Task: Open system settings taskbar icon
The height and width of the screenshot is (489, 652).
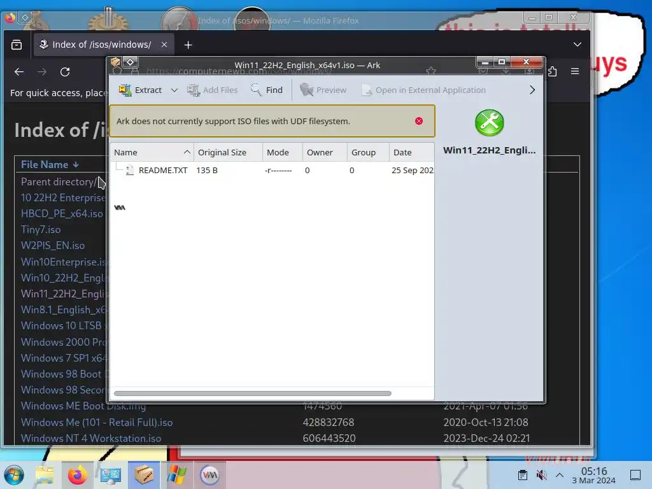Action: pyautogui.click(x=111, y=475)
